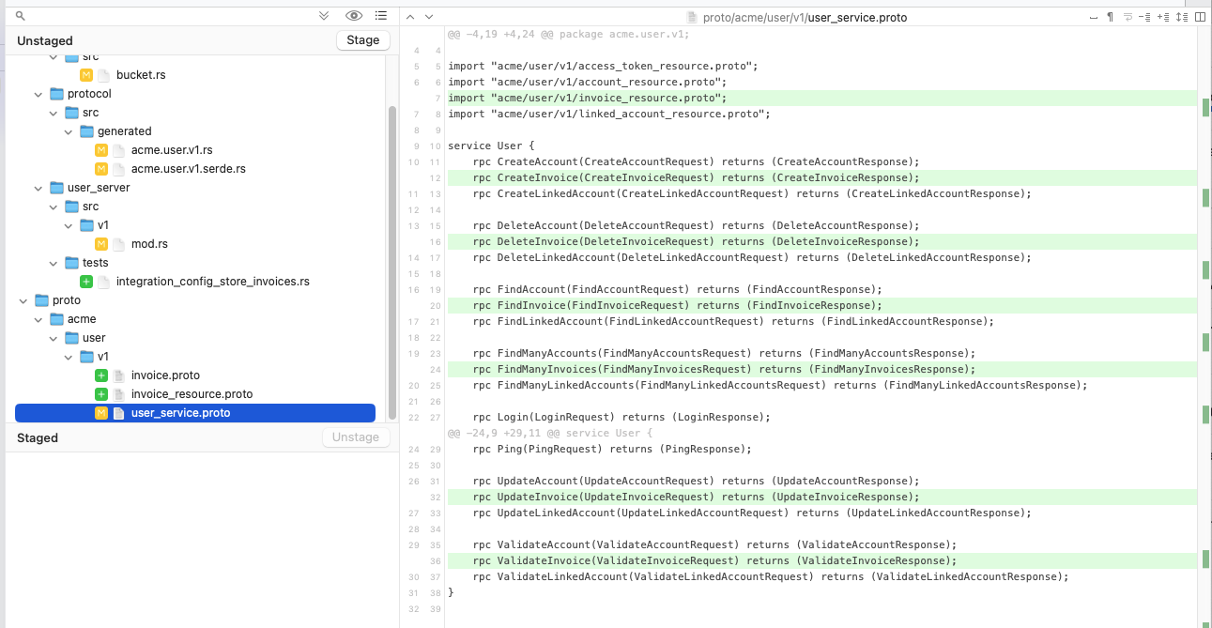This screenshot has width=1212, height=628.
Task: Click modified badge next to acme.user.v1.serde.rs
Action: (101, 169)
